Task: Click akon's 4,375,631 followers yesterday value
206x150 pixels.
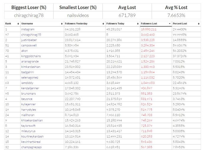Action: tap(72, 51)
